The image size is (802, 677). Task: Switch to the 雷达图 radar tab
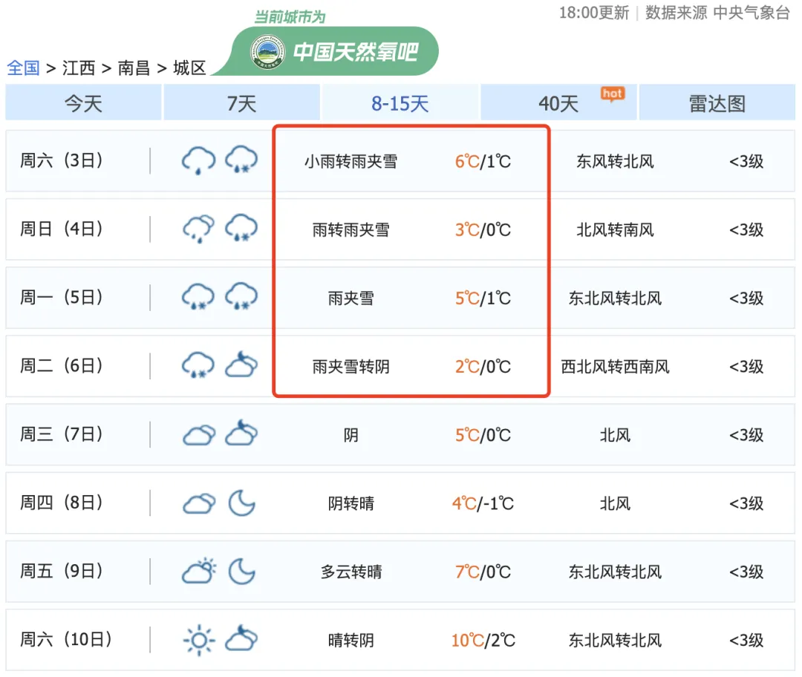[717, 103]
